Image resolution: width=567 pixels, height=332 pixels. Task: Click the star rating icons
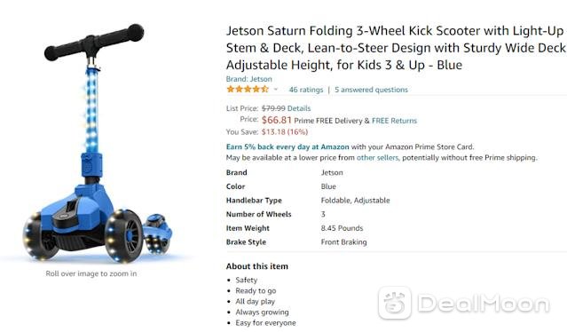pyautogui.click(x=248, y=90)
